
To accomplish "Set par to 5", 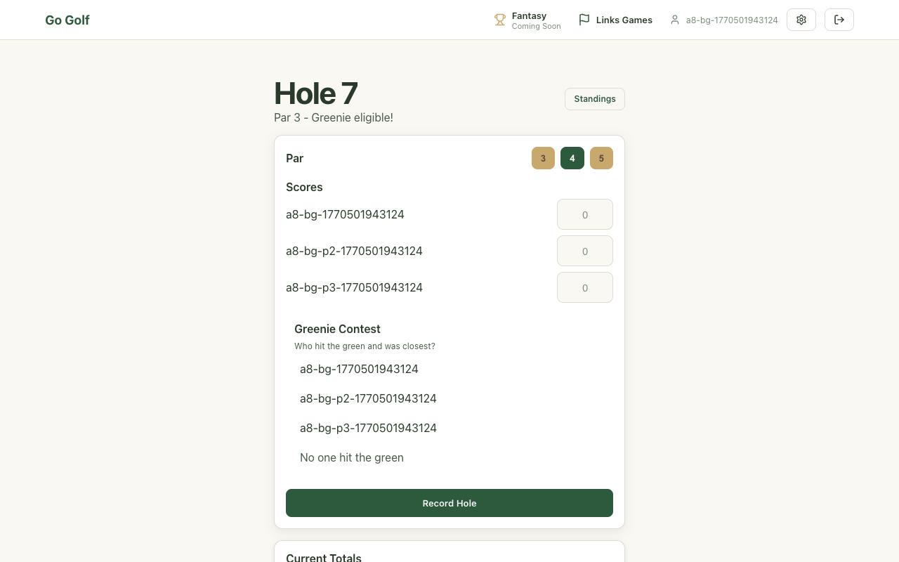I will click(x=601, y=158).
